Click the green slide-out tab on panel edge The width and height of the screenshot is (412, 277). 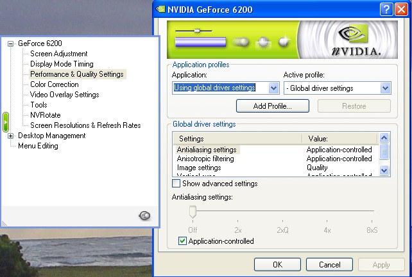coord(6,122)
